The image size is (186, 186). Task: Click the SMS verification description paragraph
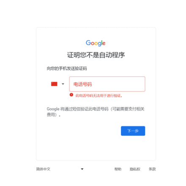96,112
